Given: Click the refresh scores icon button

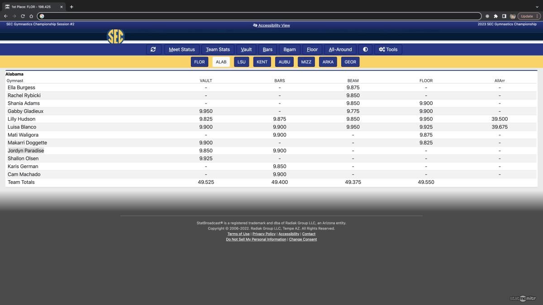Looking at the screenshot, I should click(153, 49).
